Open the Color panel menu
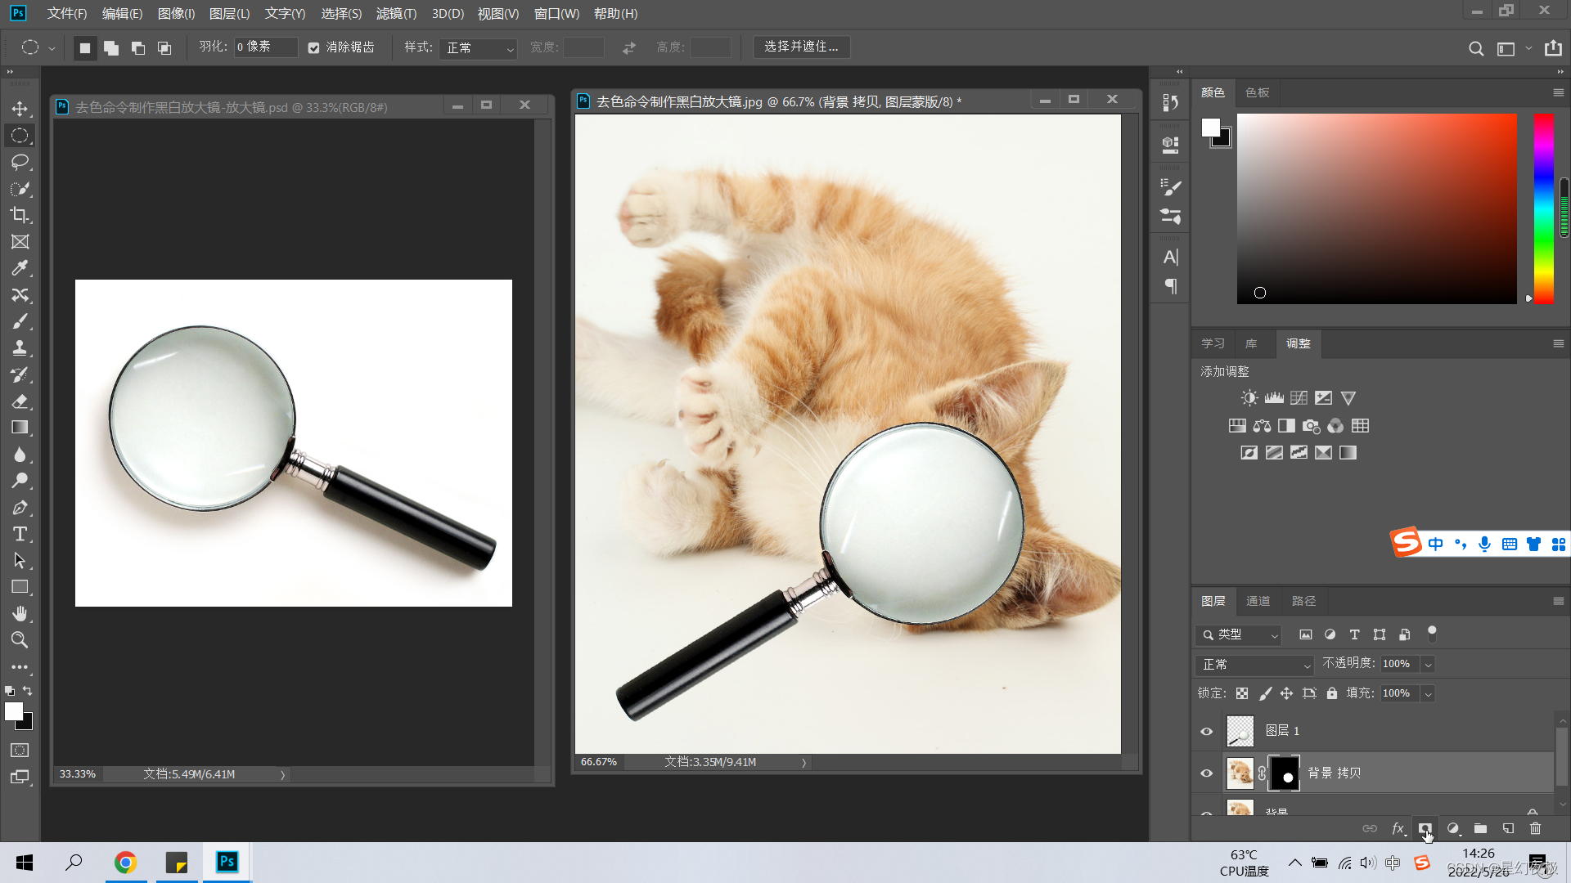The image size is (1571, 883). [x=1558, y=92]
